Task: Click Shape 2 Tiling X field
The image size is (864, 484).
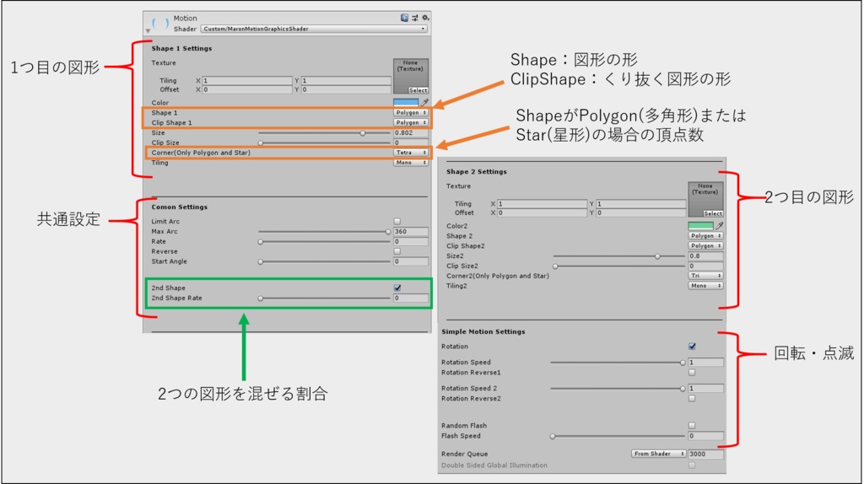Action: [542, 204]
